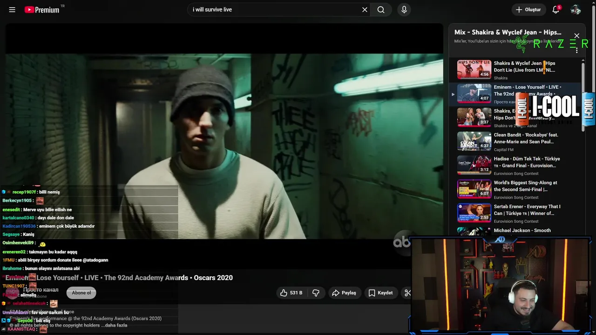Open the account avatar menu
The width and height of the screenshot is (596, 335).
click(x=576, y=10)
